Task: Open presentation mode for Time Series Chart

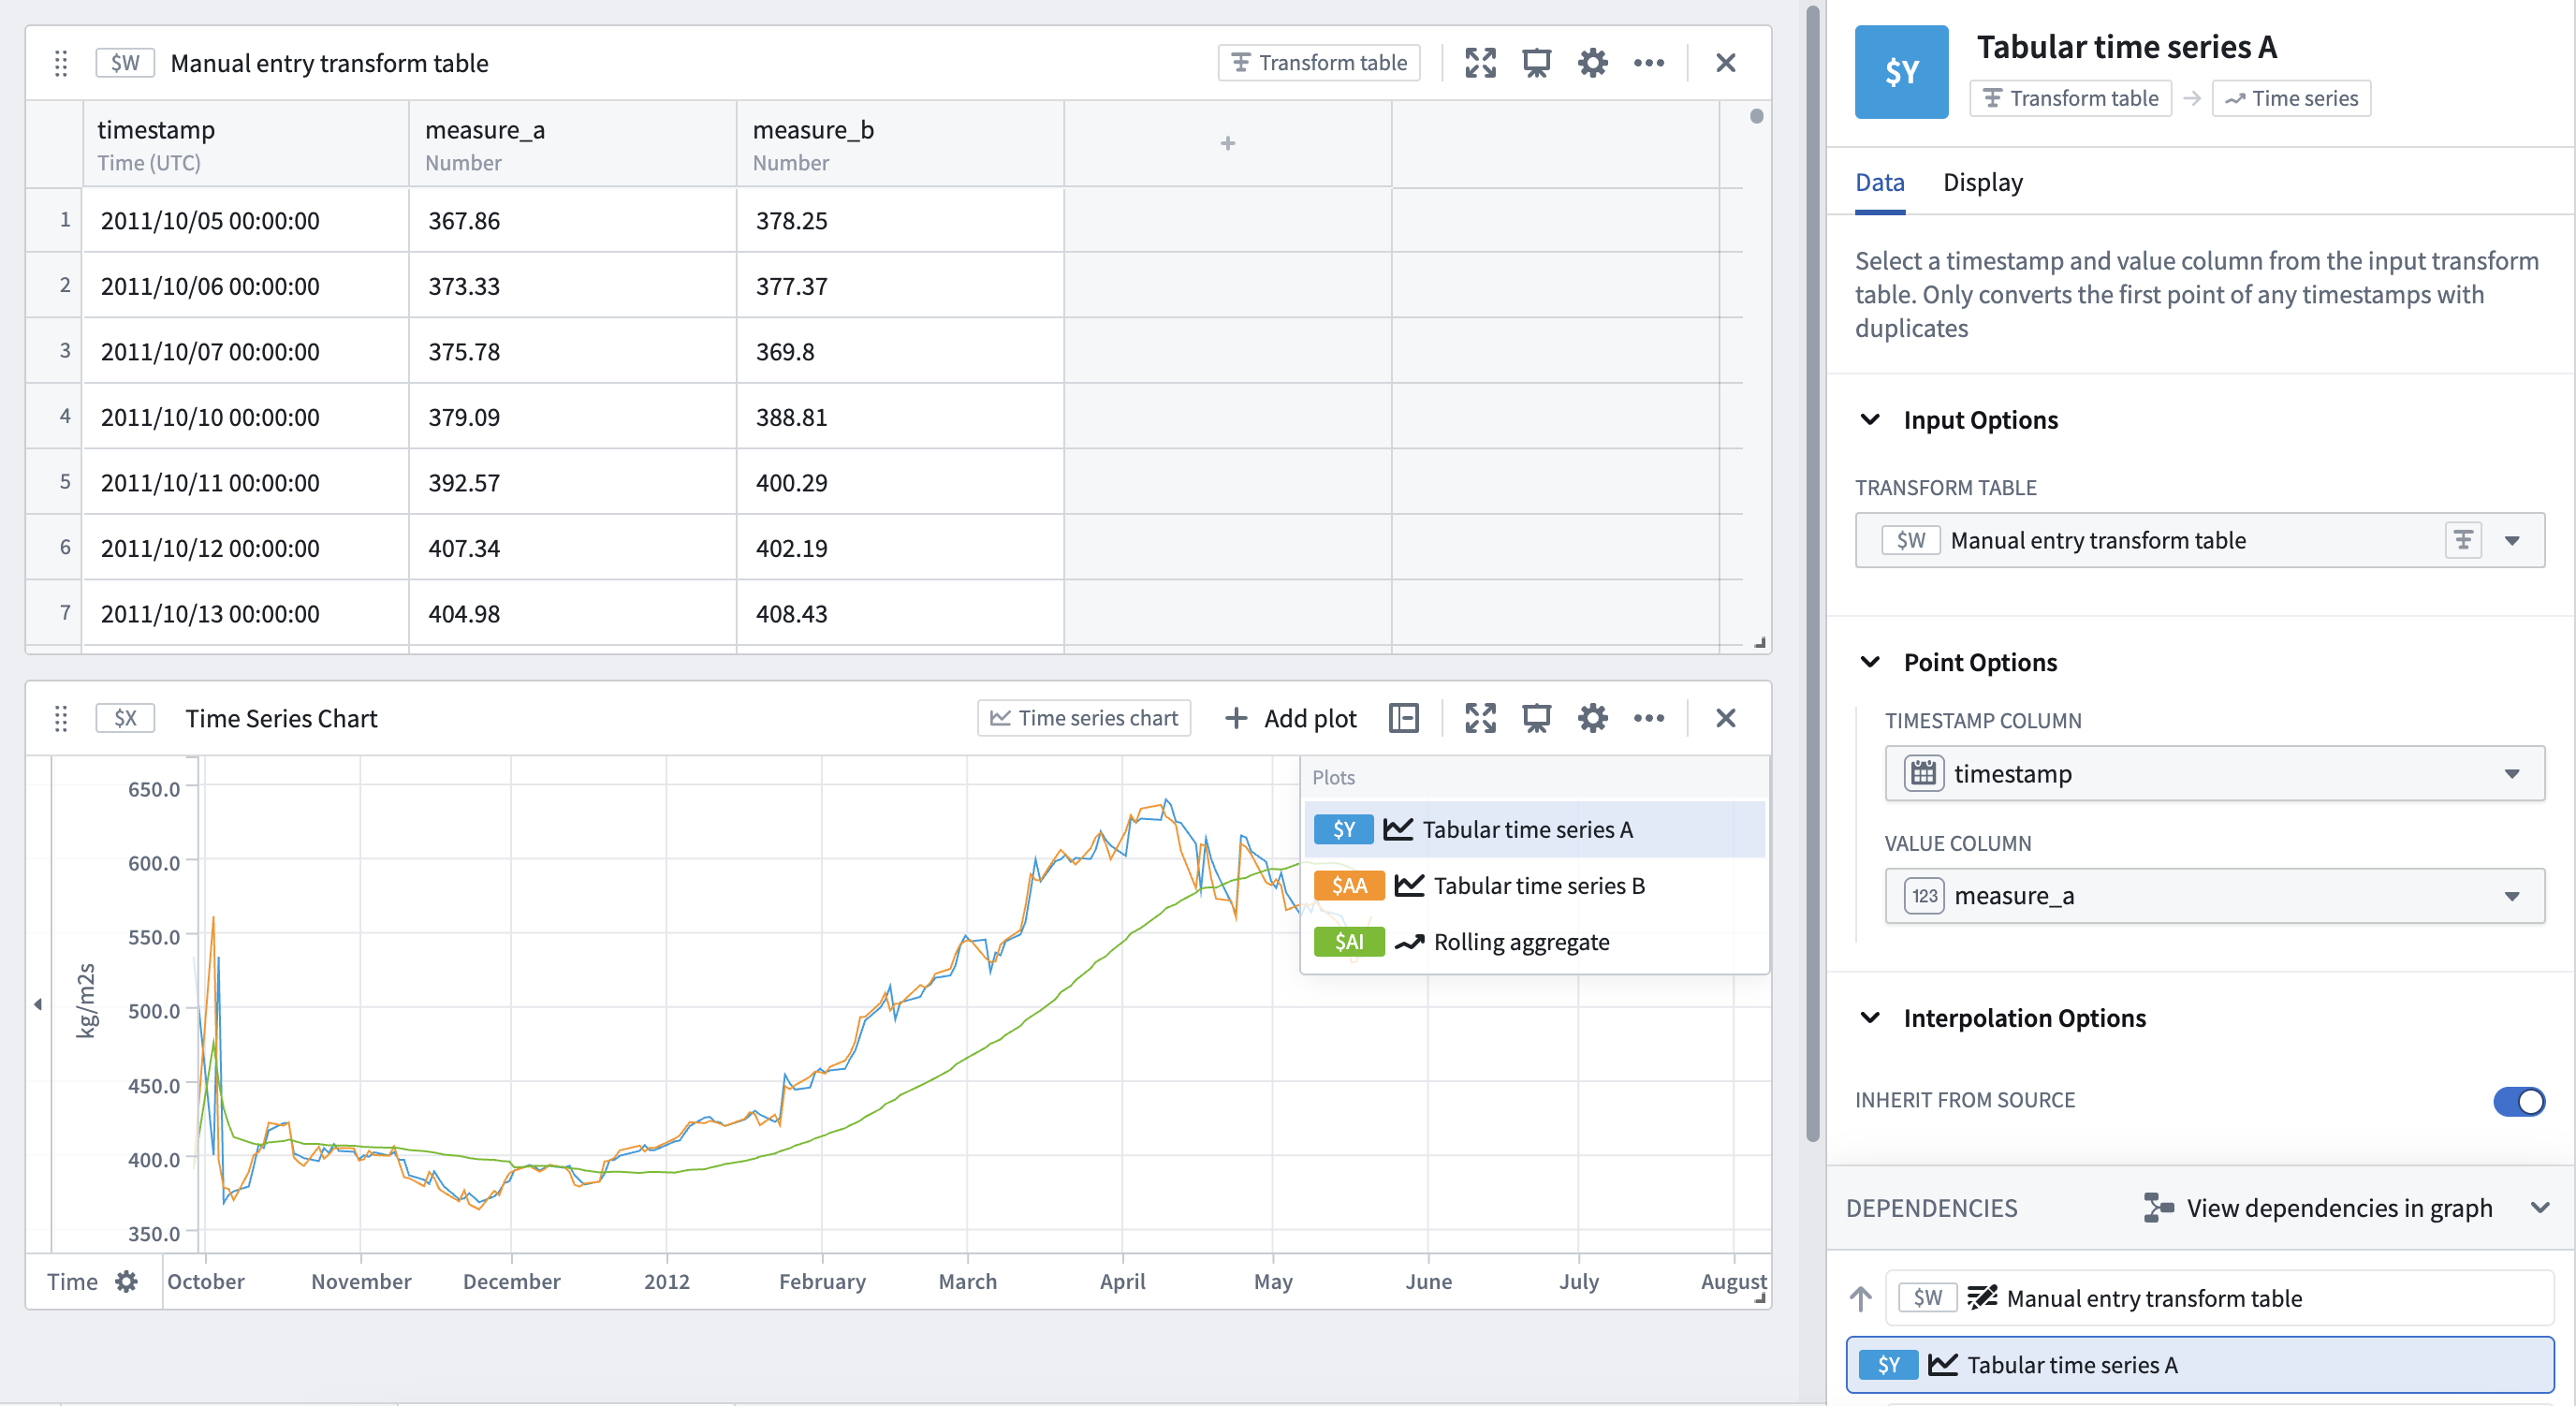Action: pyautogui.click(x=1536, y=718)
